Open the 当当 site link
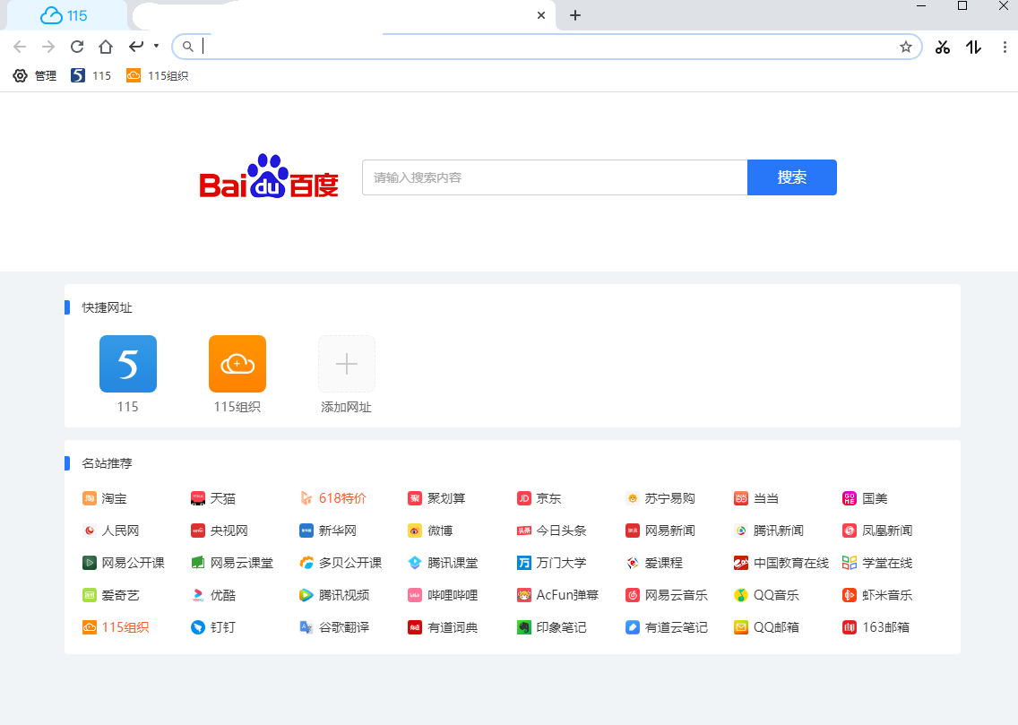Viewport: 1018px width, 725px height. tap(756, 498)
